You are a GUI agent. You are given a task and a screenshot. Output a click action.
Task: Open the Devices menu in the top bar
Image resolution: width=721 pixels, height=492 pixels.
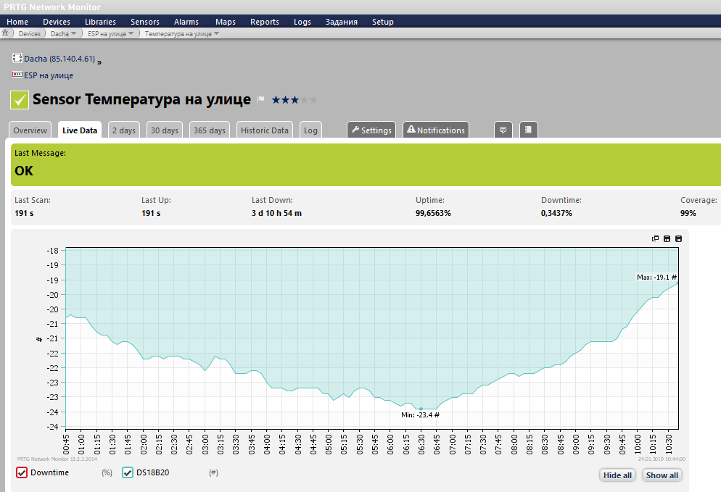point(57,22)
